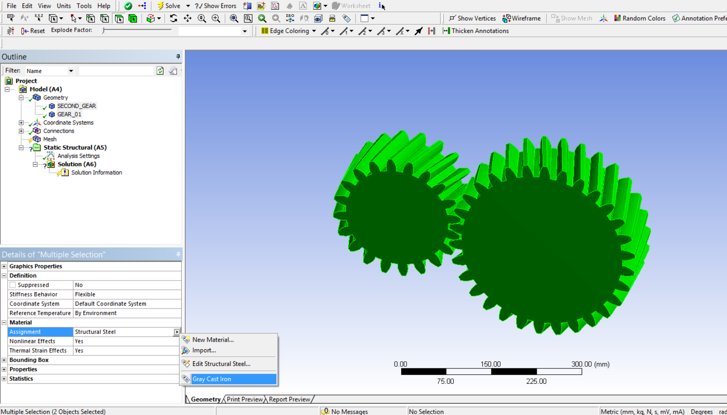727x415 pixels.
Task: Click the Explode Factor slider
Action: (x=137, y=30)
